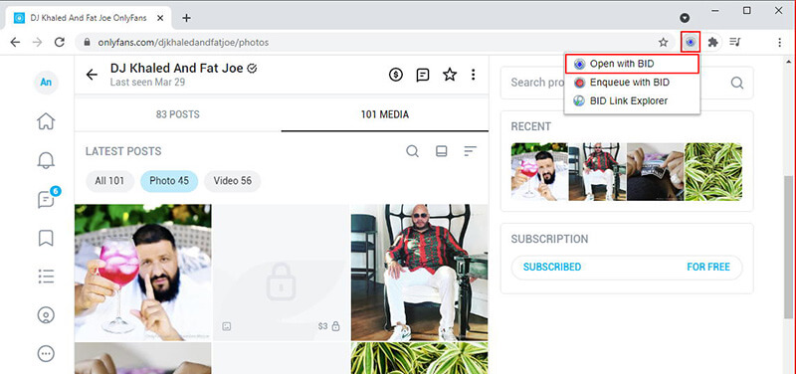796x374 pixels.
Task: Open the media control playlist icon
Action: 735,42
